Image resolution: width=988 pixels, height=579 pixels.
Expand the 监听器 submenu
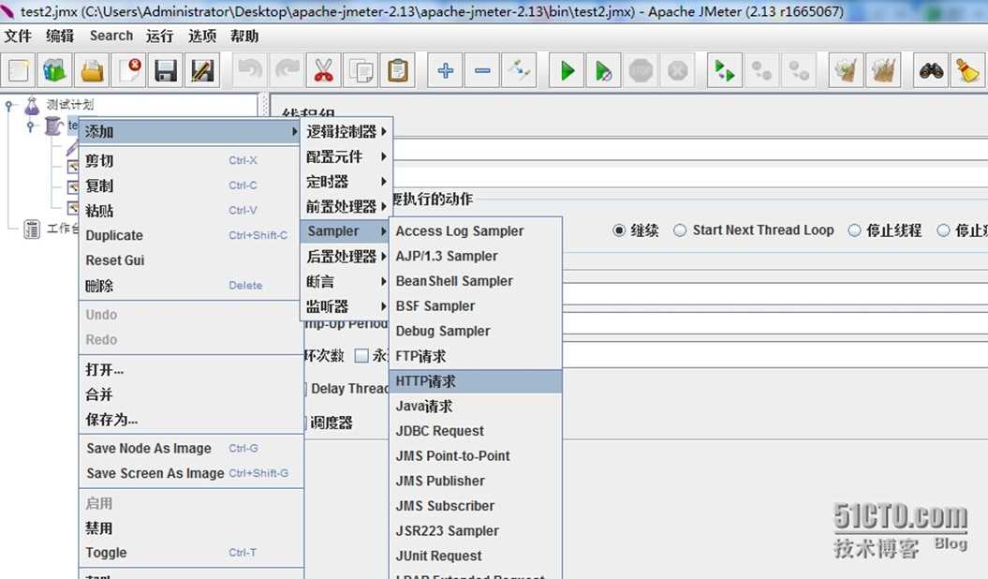[x=347, y=306]
